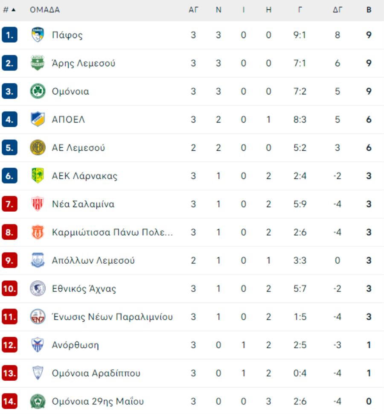This screenshot has height=414, width=384.
Task: Open the Καρμιώτισσα Πάνω Πολε... team link
Action: 113,232
